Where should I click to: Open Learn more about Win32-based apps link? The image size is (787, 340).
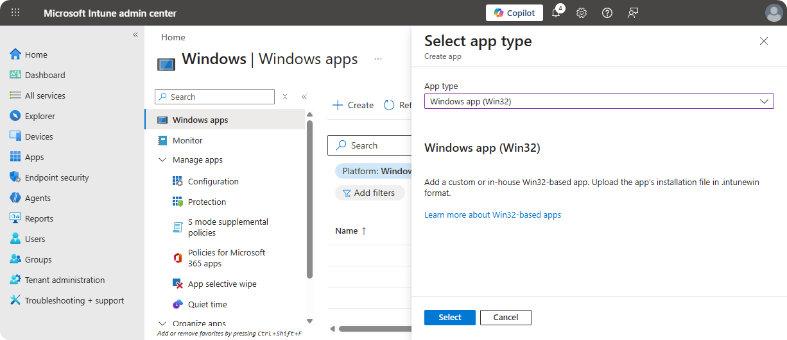coord(492,215)
